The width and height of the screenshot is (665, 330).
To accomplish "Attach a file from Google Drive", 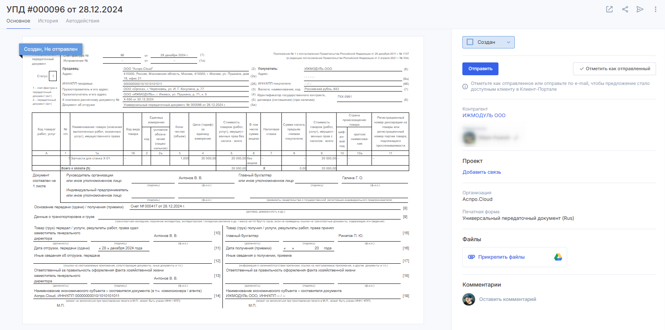I will 558,257.
